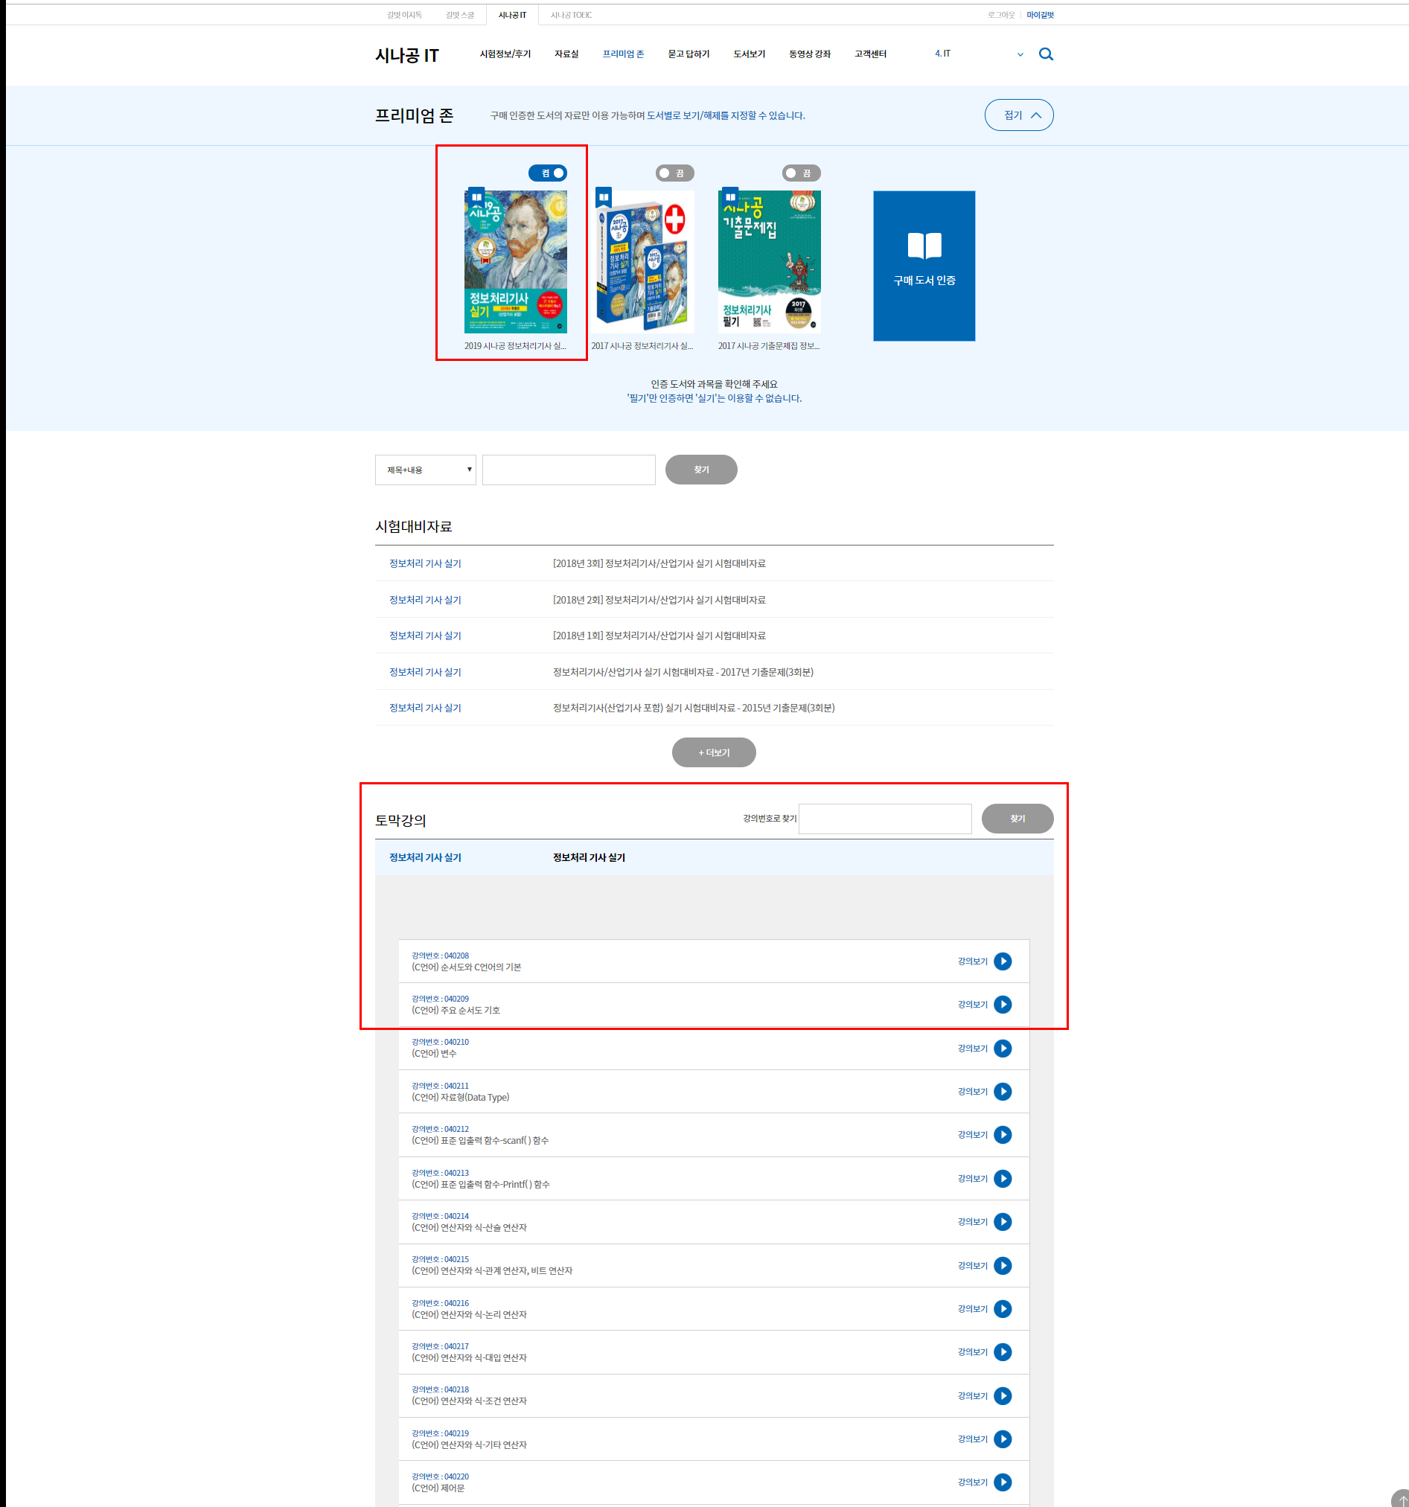Play lecture 040208 C언어 순서도 video

tap(1002, 962)
